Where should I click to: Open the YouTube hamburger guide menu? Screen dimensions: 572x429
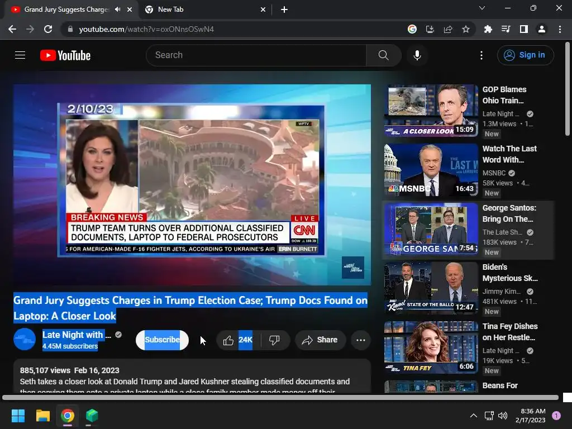[x=20, y=55]
